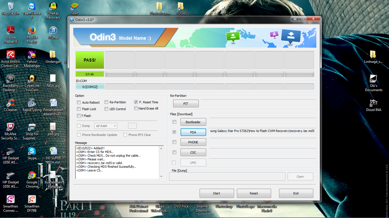Click the PIT file path field
The image size is (389, 218).
[x=258, y=104]
